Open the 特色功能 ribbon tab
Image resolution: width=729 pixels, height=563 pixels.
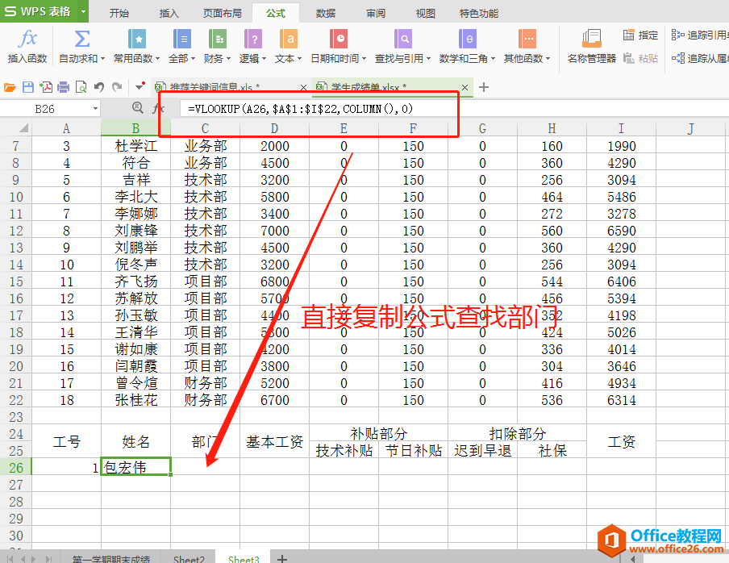(x=479, y=13)
